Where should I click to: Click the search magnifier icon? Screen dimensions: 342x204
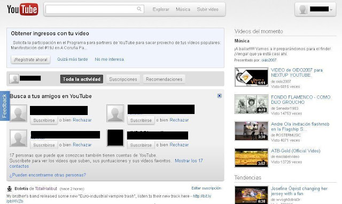[139, 9]
